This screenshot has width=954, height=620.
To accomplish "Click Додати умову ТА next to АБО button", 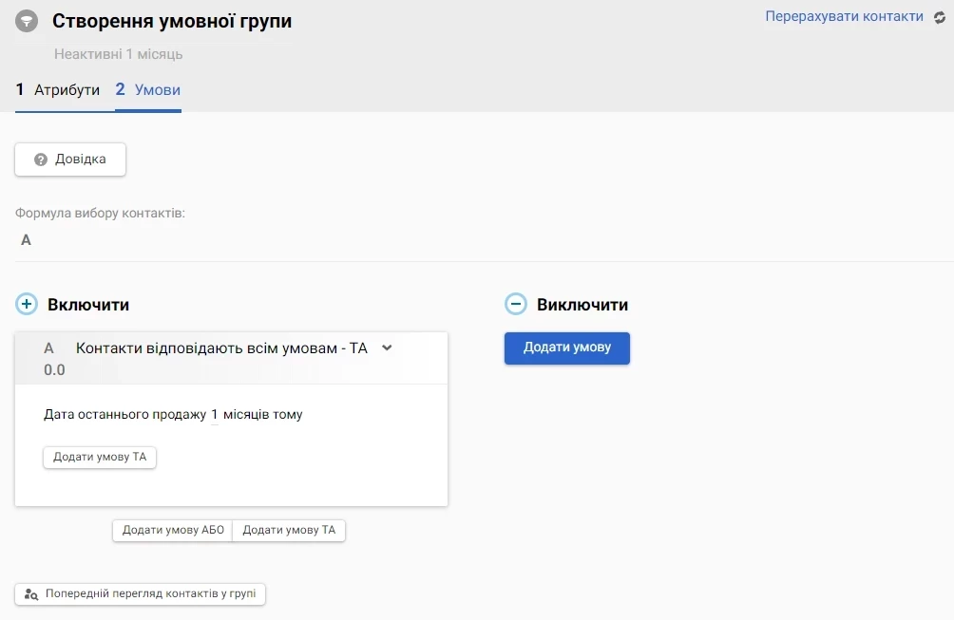I will (289, 530).
